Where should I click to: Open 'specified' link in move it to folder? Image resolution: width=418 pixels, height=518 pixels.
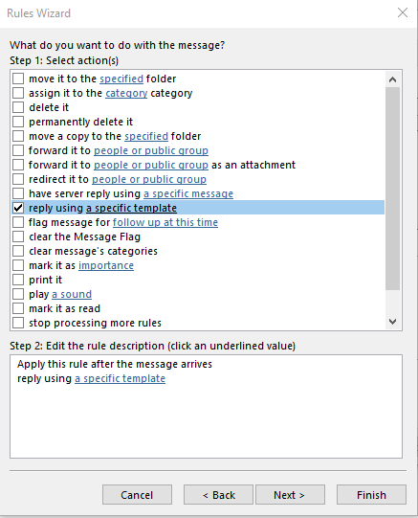coord(121,79)
